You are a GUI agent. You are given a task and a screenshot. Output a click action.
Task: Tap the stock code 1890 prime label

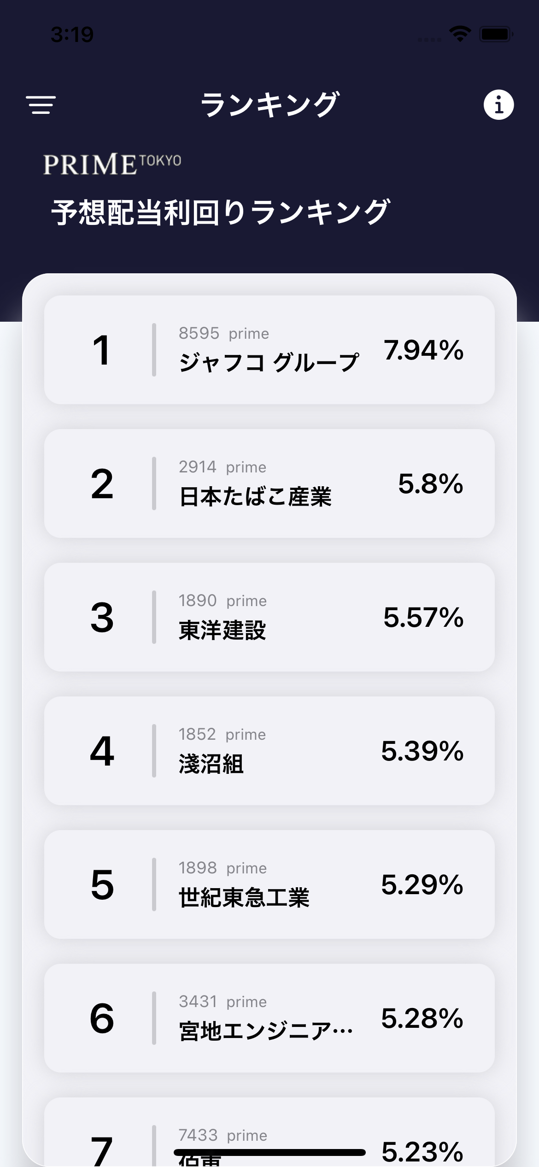(x=223, y=601)
